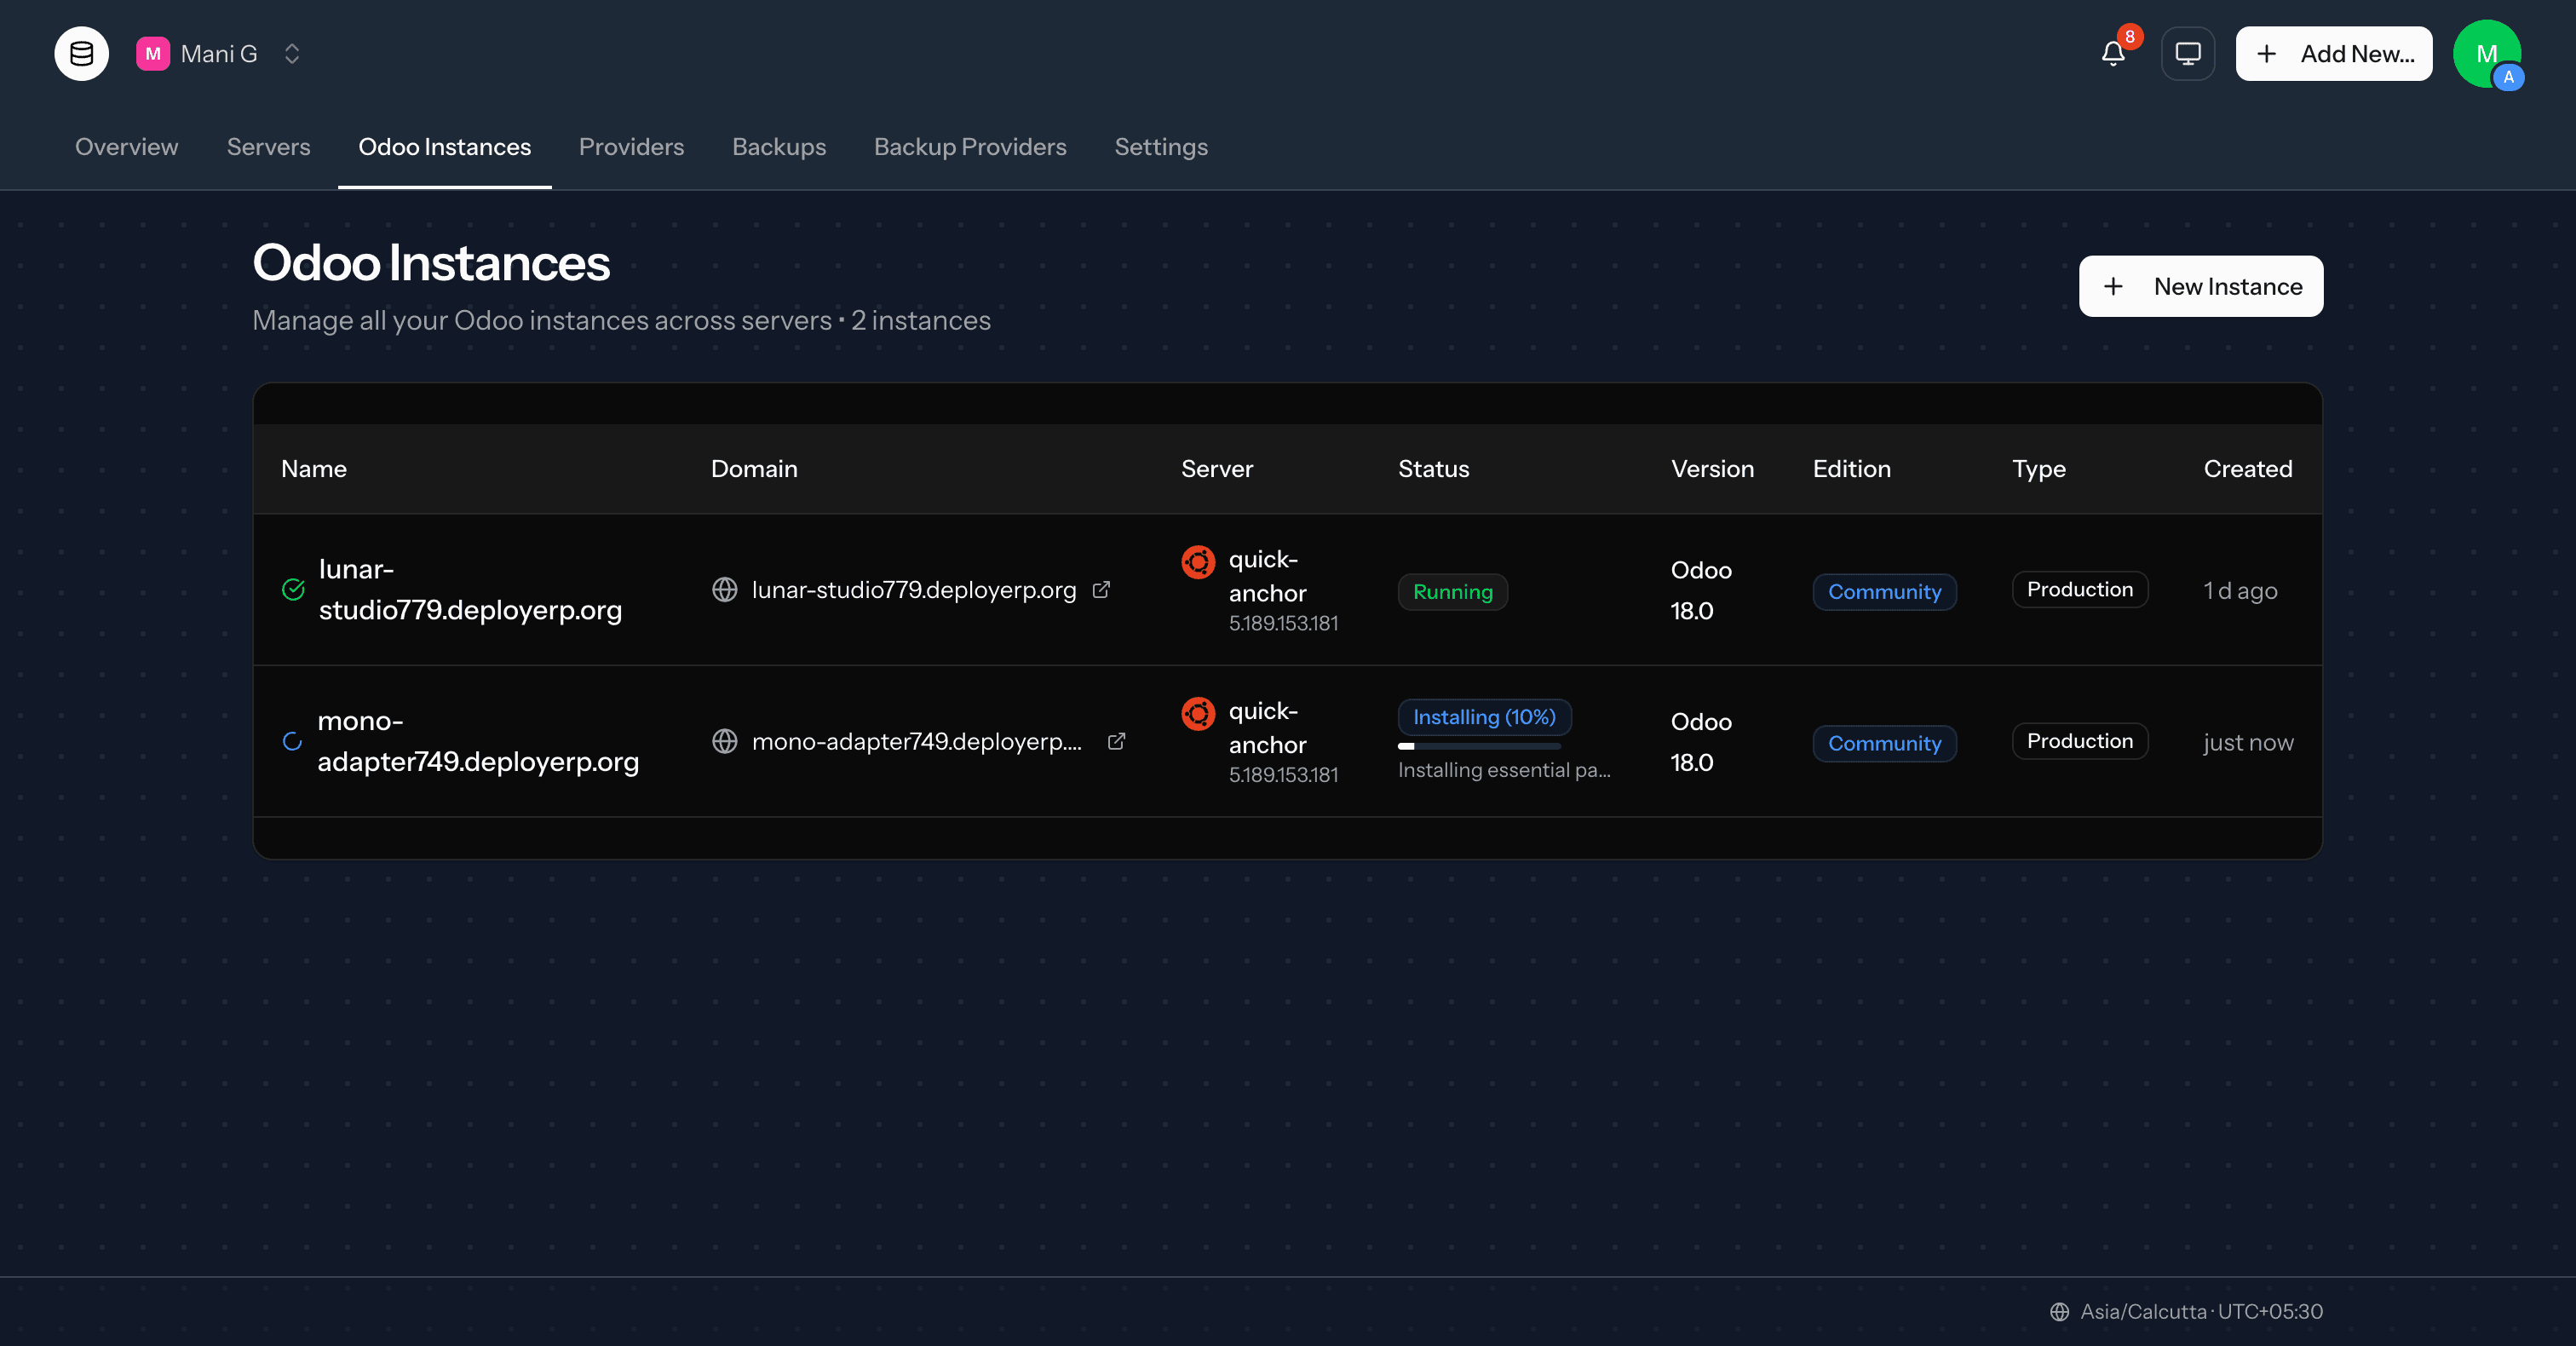Click Community badge in lunar-studio779 row
Image resolution: width=2576 pixels, height=1346 pixels.
click(x=1885, y=591)
